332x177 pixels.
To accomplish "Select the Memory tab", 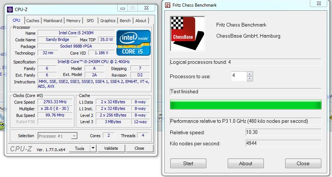I will (x=73, y=21).
